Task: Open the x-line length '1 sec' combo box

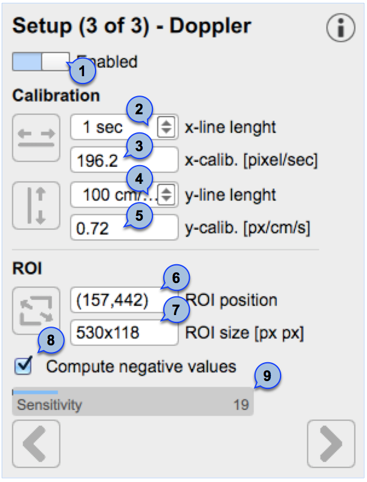Action: (124, 126)
